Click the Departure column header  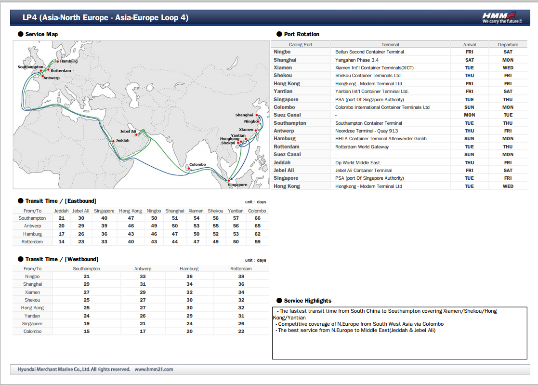click(508, 44)
